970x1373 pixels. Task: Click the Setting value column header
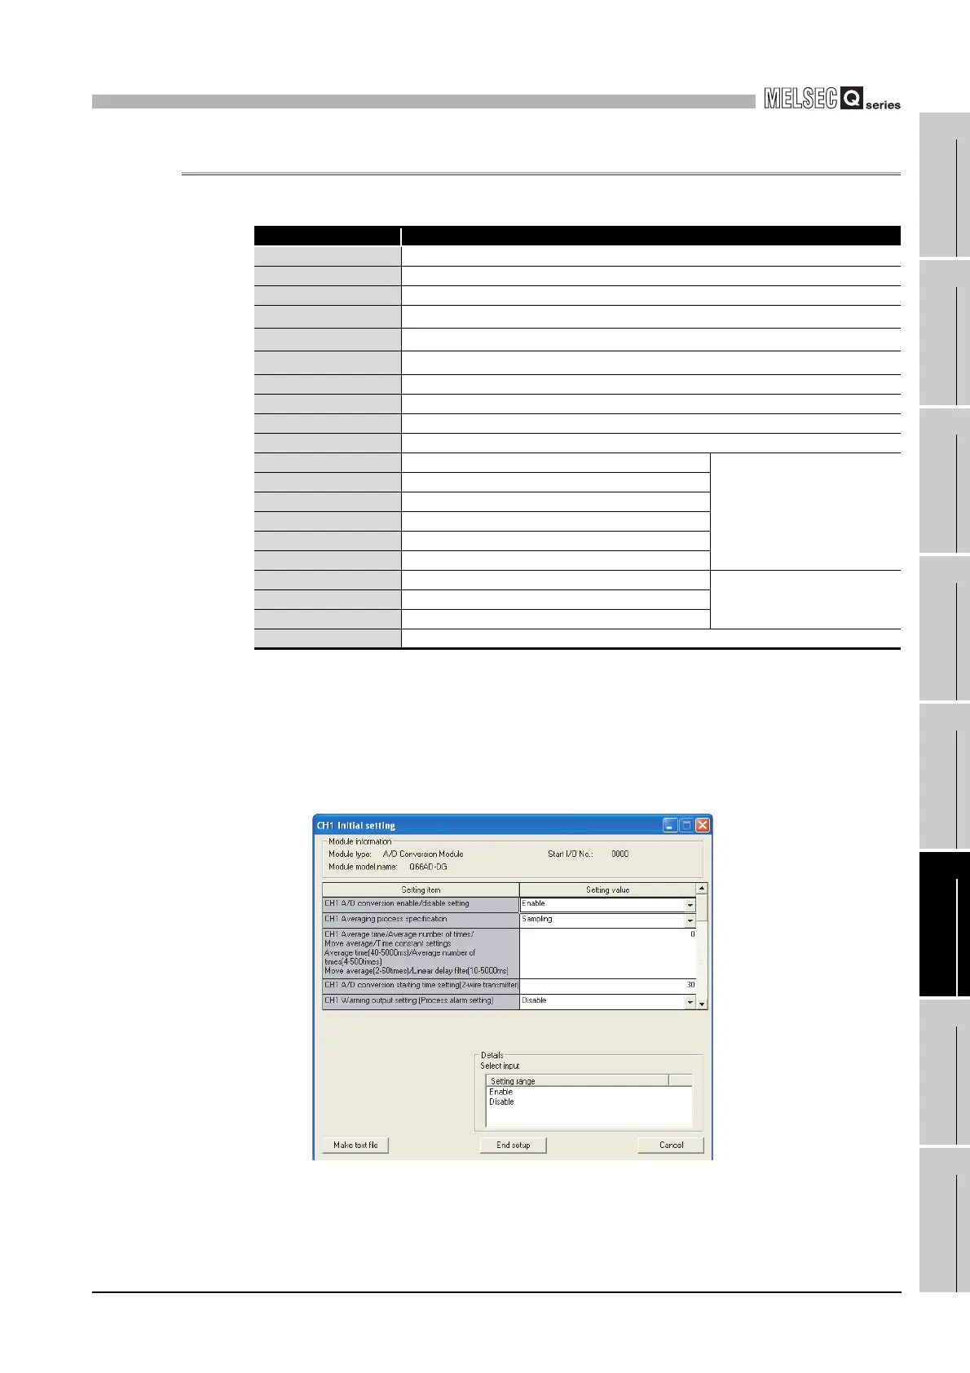pyautogui.click(x=607, y=890)
